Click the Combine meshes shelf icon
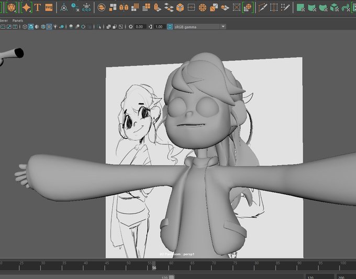This screenshot has height=279, width=356. 102,7
